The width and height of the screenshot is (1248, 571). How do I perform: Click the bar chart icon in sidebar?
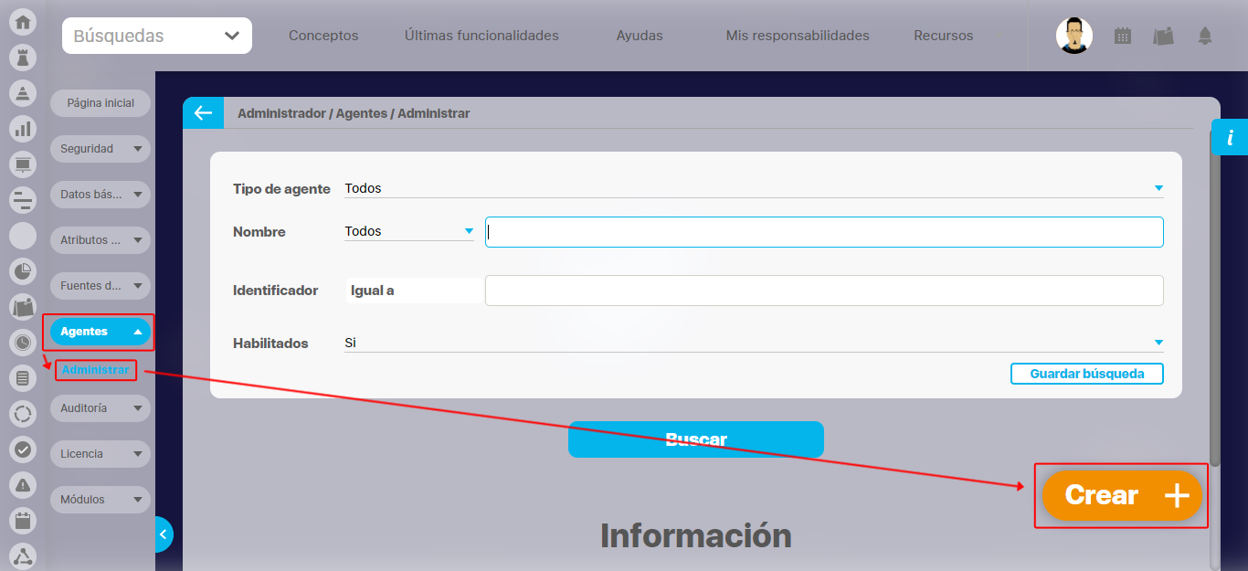pos(23,129)
